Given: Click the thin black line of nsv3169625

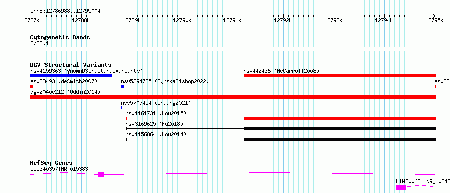Looking at the screenshot, I should [x=185, y=129].
